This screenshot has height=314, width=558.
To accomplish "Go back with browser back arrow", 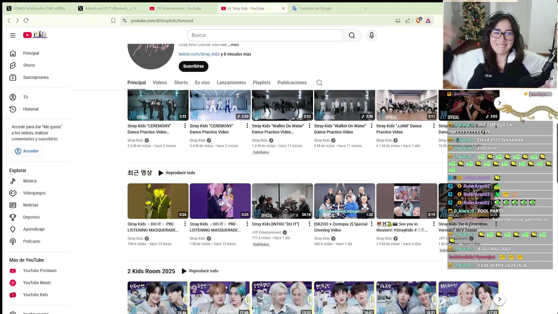I will tap(9, 20).
